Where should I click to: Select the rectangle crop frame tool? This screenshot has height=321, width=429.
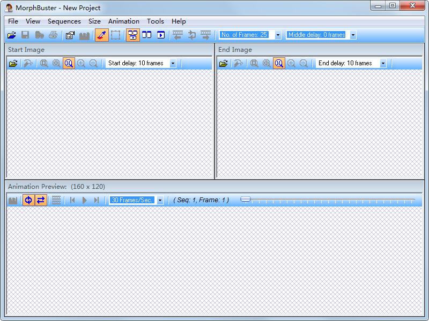coord(116,35)
